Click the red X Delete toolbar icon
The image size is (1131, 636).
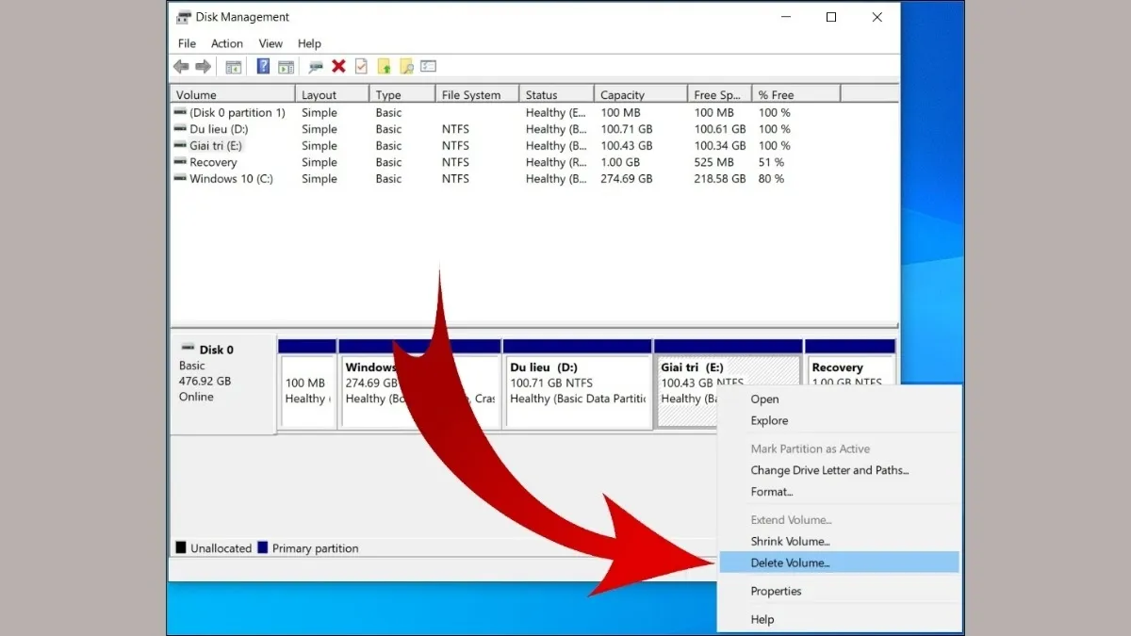coord(338,66)
